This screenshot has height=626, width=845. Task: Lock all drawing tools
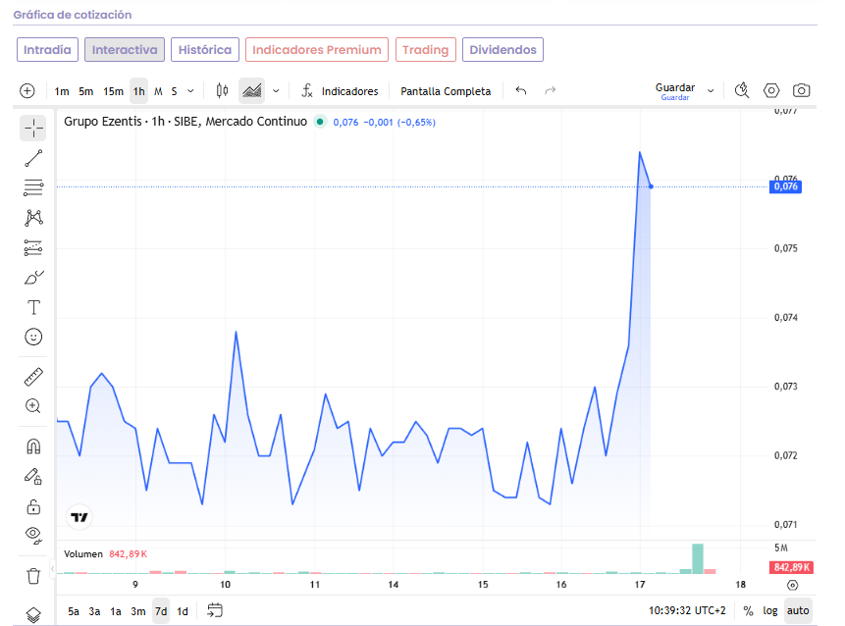click(x=33, y=506)
